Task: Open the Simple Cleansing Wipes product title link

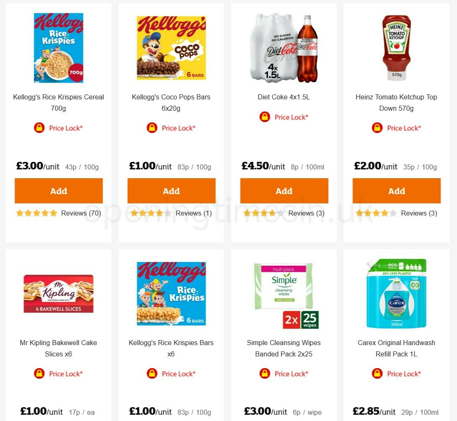Action: click(284, 348)
